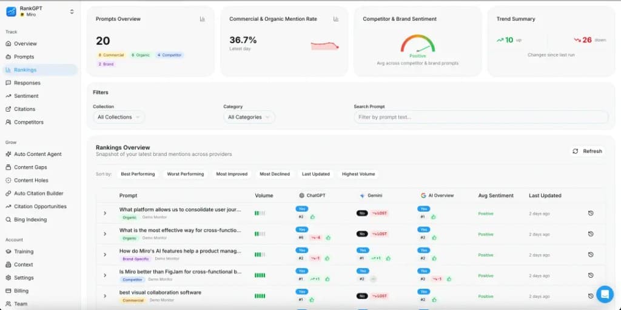The height and width of the screenshot is (310, 621).
Task: Click chart icon in Commercial & Organic Mention Rate
Action: point(335,19)
